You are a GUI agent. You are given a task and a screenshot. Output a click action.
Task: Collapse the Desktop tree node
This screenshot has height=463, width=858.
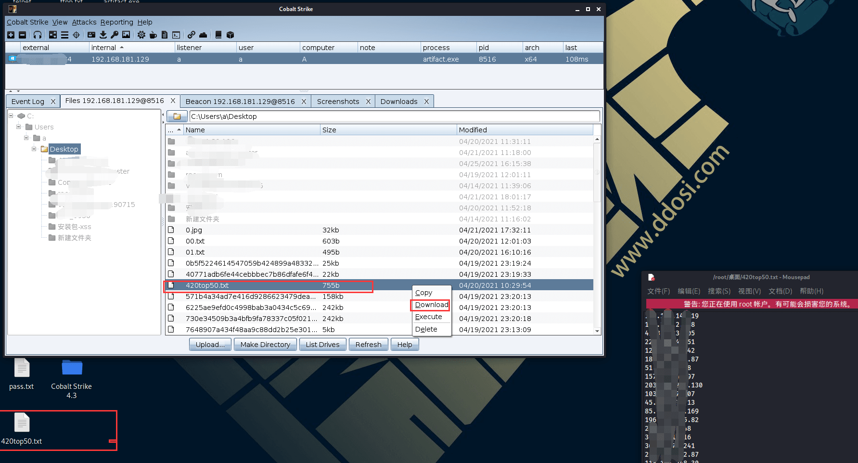(x=34, y=149)
